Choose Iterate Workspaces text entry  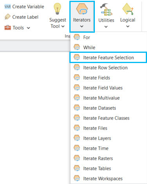point(103,178)
